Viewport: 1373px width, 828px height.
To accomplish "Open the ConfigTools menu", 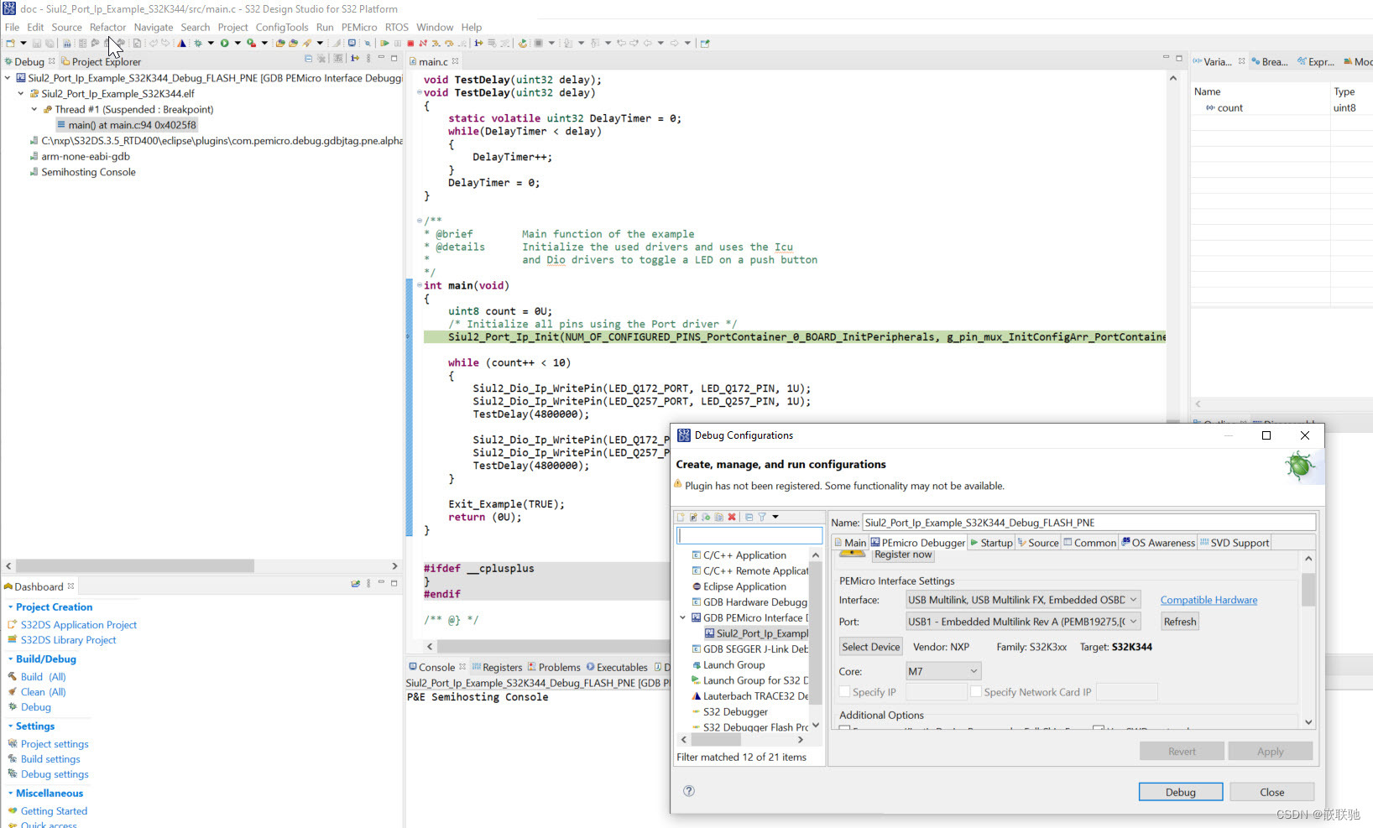I will tap(282, 27).
